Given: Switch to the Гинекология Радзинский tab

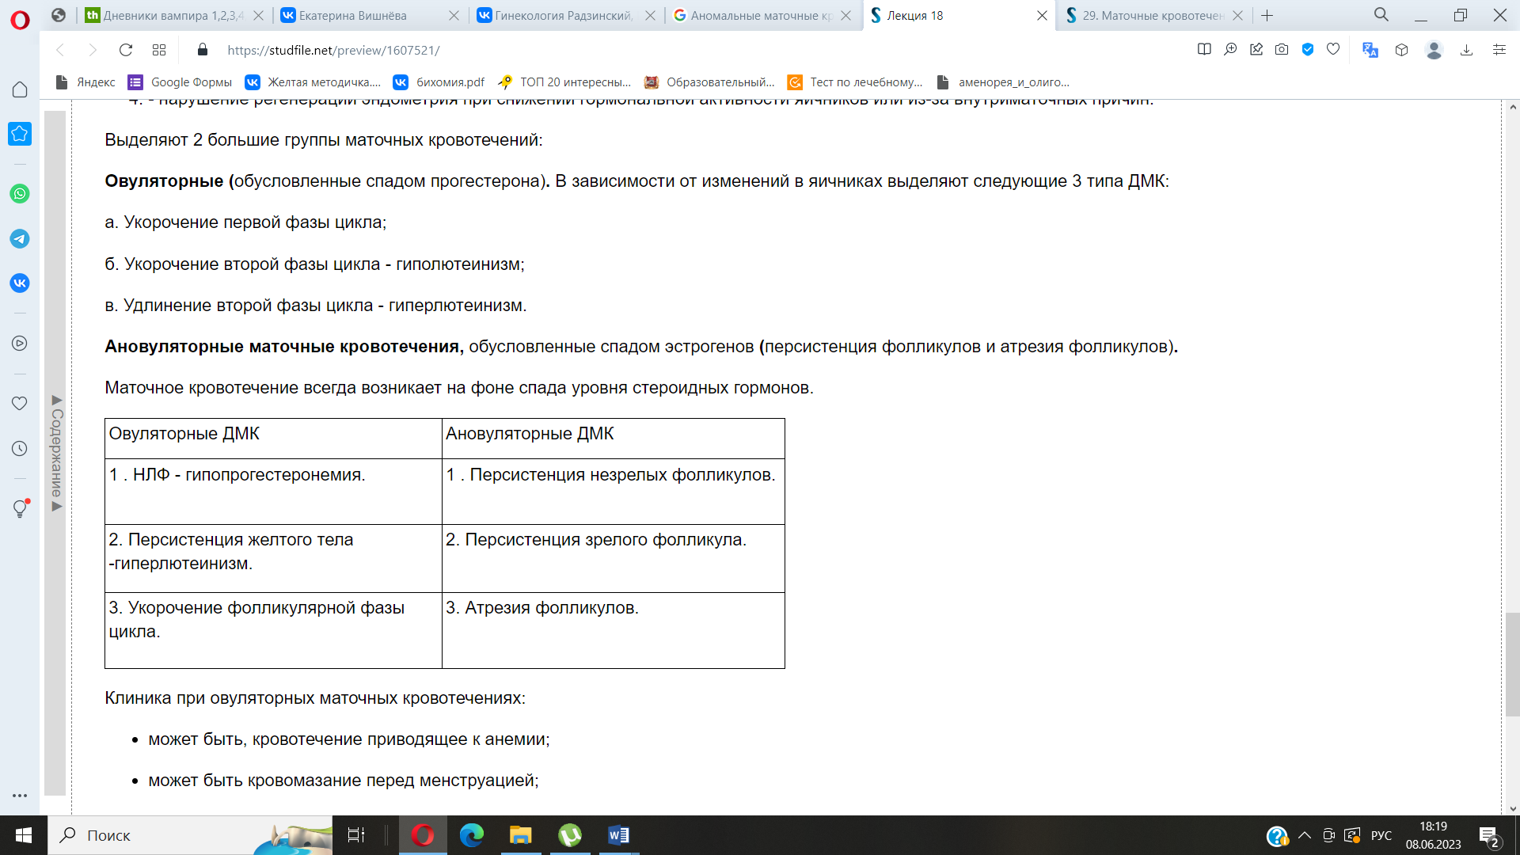Looking at the screenshot, I should point(564,15).
